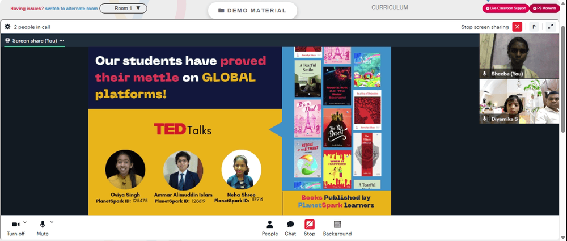The height and width of the screenshot is (241, 567).
Task: Click Books Published by PlanetSpark learners text
Action: (x=336, y=201)
